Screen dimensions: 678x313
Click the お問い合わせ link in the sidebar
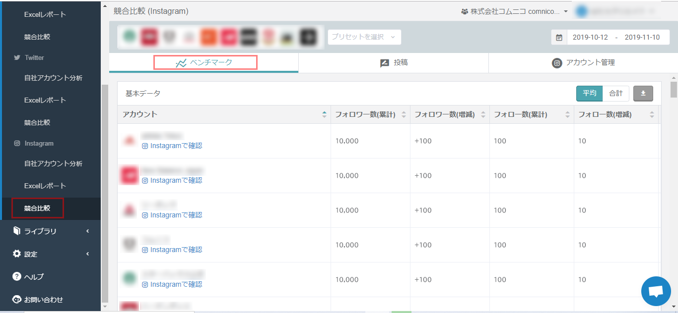[44, 299]
